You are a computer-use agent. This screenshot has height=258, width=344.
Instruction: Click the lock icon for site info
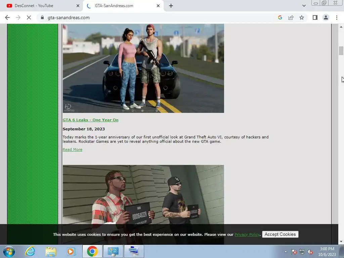42,17
